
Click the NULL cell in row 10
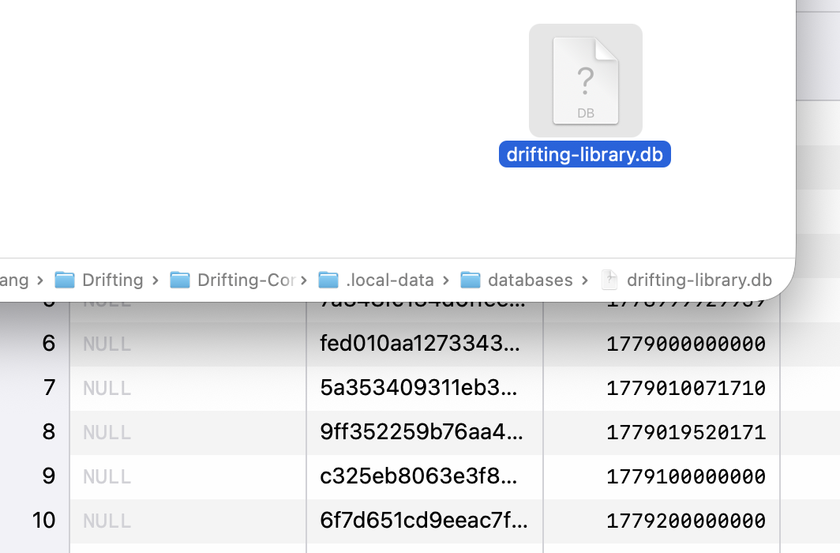(188, 521)
